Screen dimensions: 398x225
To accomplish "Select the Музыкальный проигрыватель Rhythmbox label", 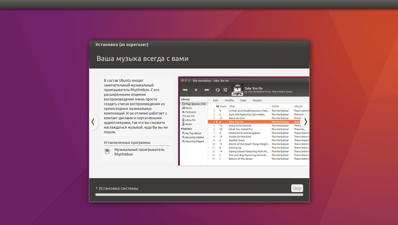I will click(139, 152).
